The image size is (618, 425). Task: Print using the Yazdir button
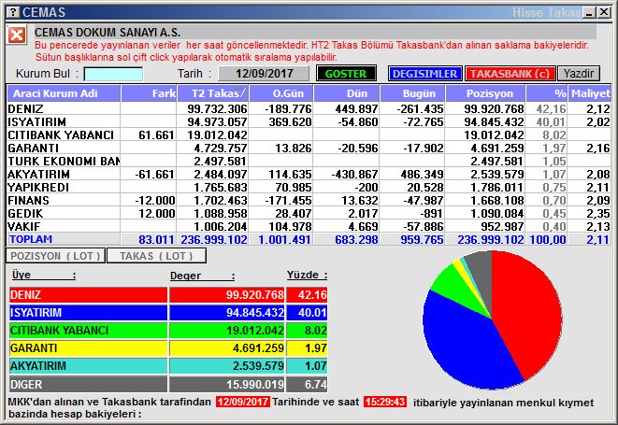pyautogui.click(x=578, y=74)
